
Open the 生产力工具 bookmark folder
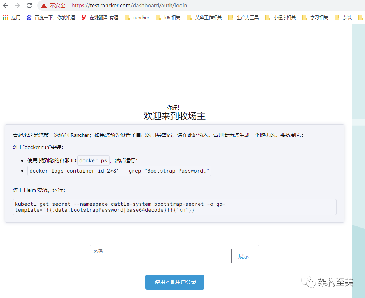pos(244,17)
